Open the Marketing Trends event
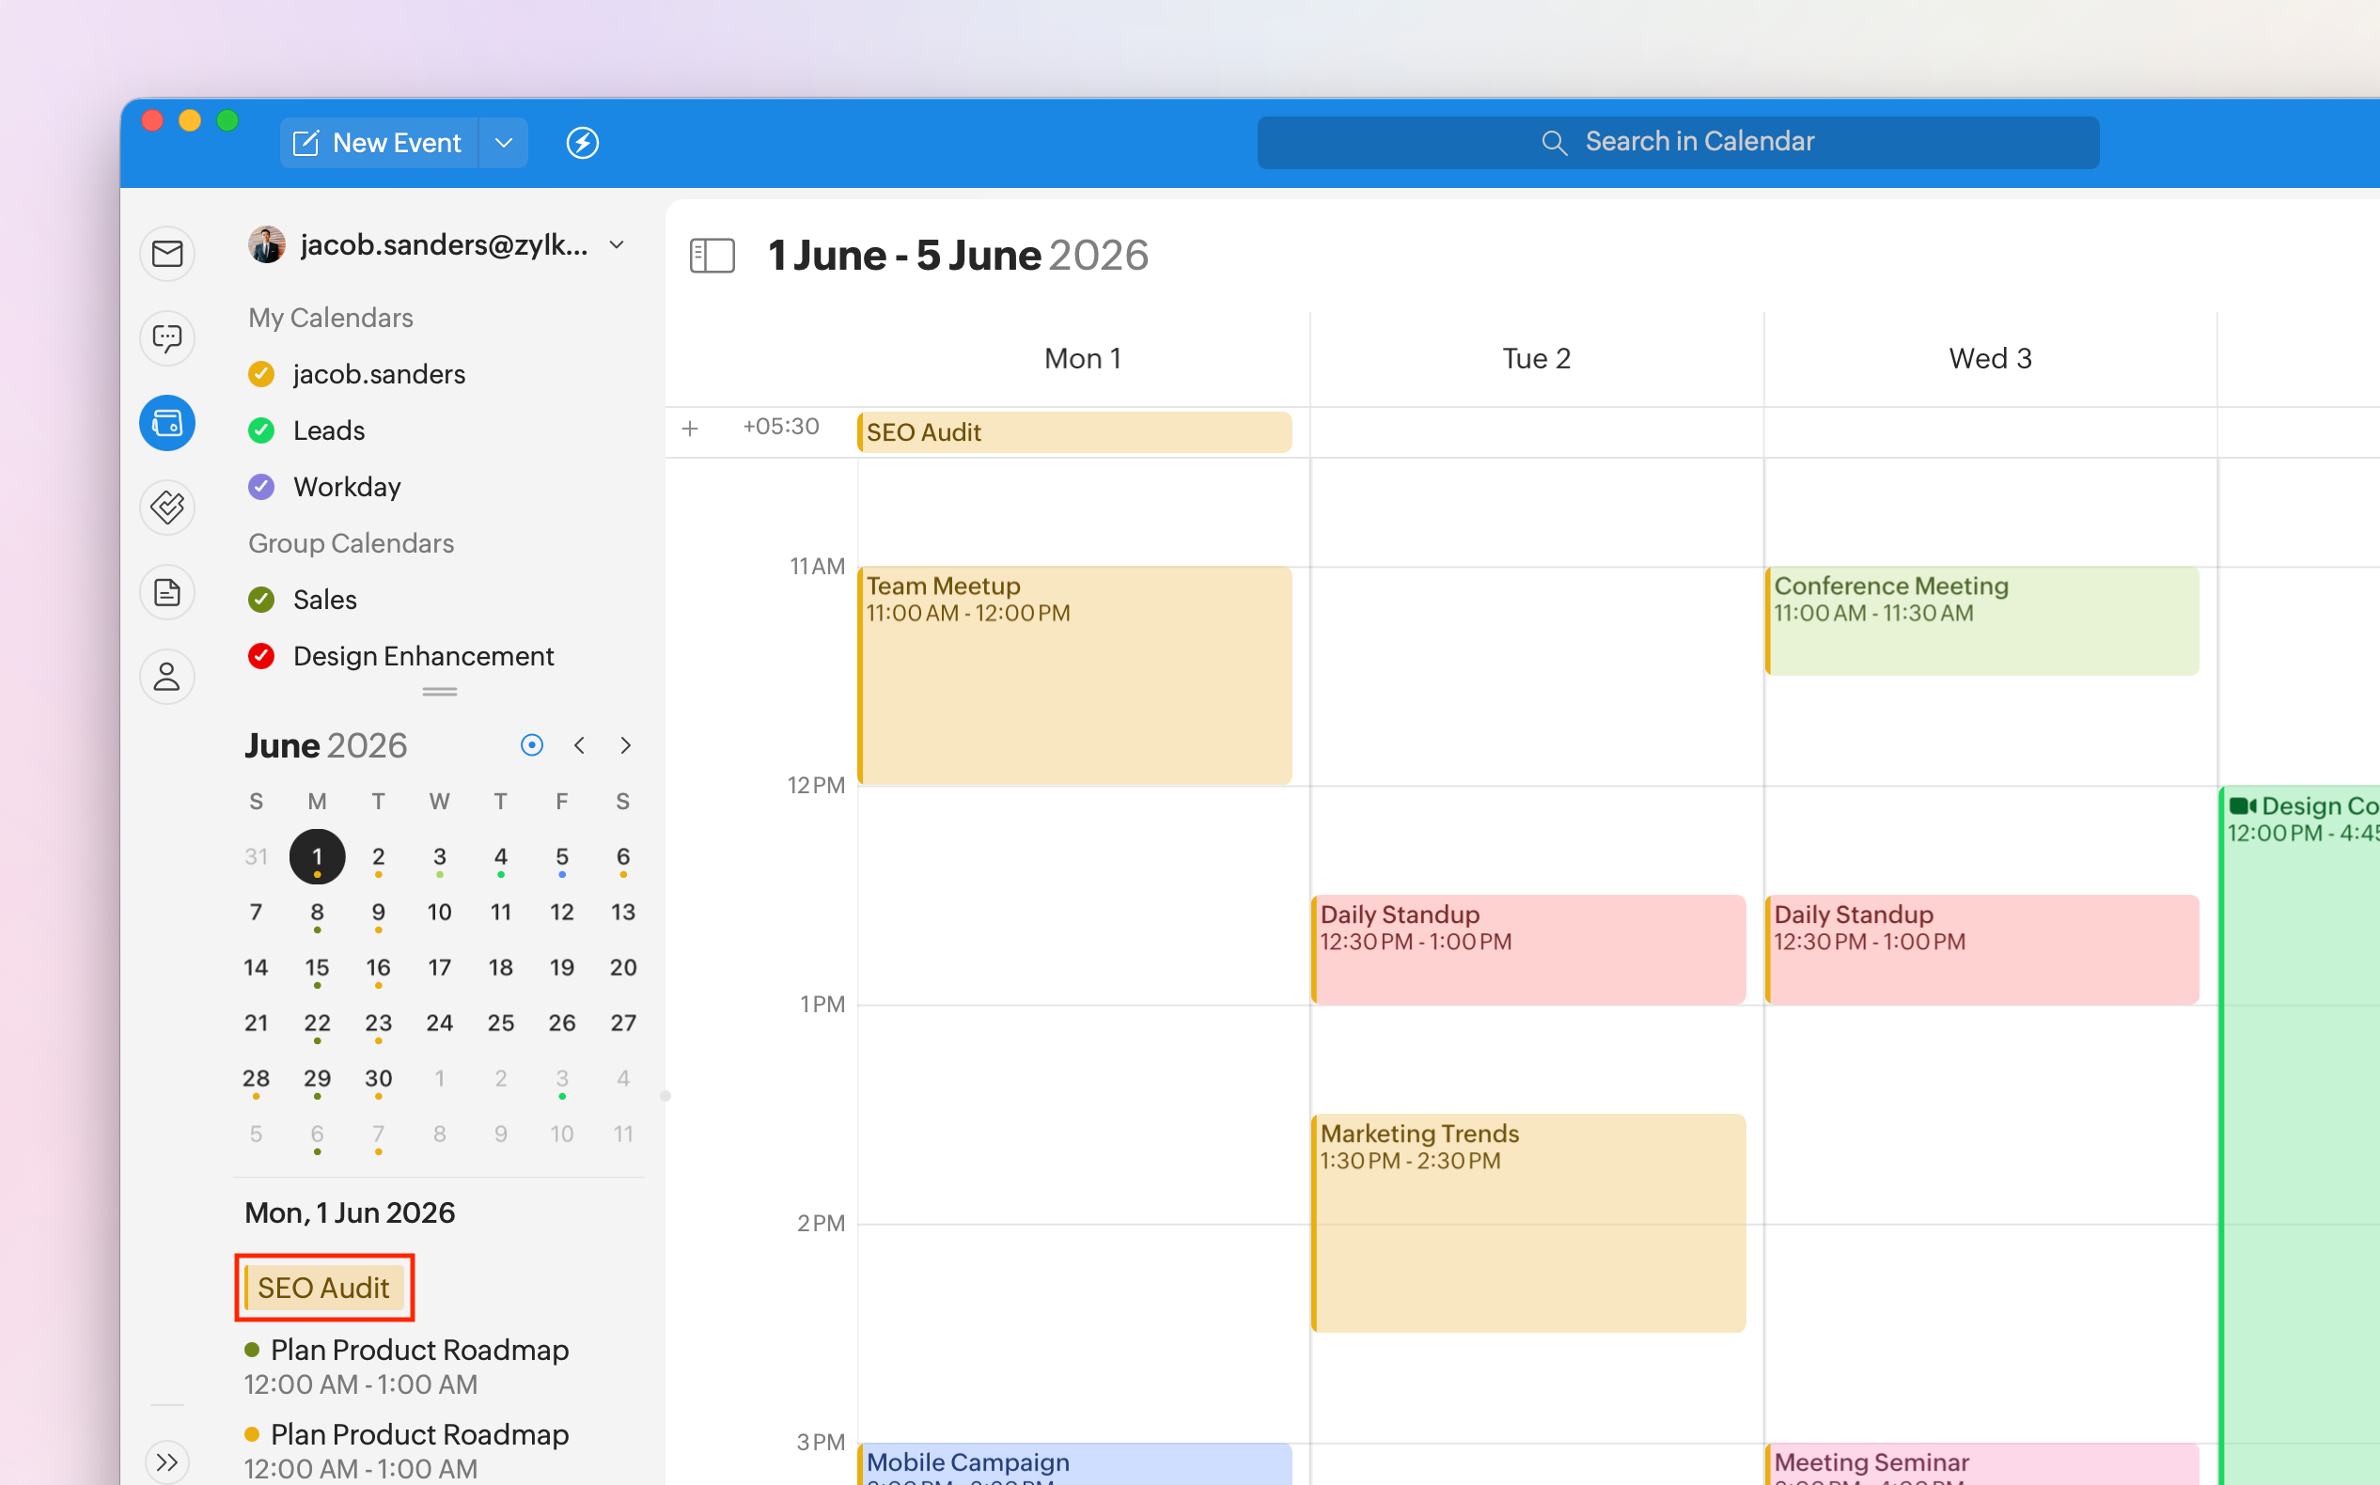Screen dimensions: 2380x1485 [x=1527, y=1222]
